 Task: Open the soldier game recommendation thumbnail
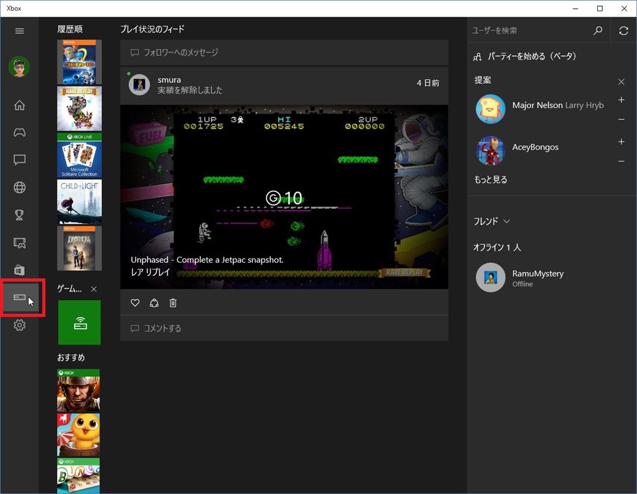click(x=78, y=390)
